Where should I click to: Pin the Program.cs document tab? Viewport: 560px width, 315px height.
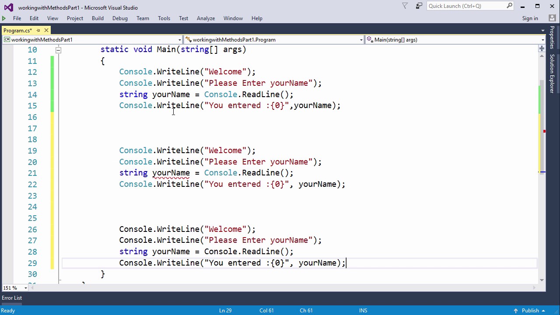pos(38,30)
